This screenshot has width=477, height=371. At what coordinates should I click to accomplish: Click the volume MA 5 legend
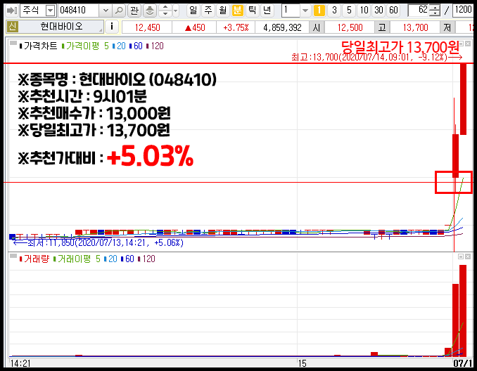(x=98, y=259)
